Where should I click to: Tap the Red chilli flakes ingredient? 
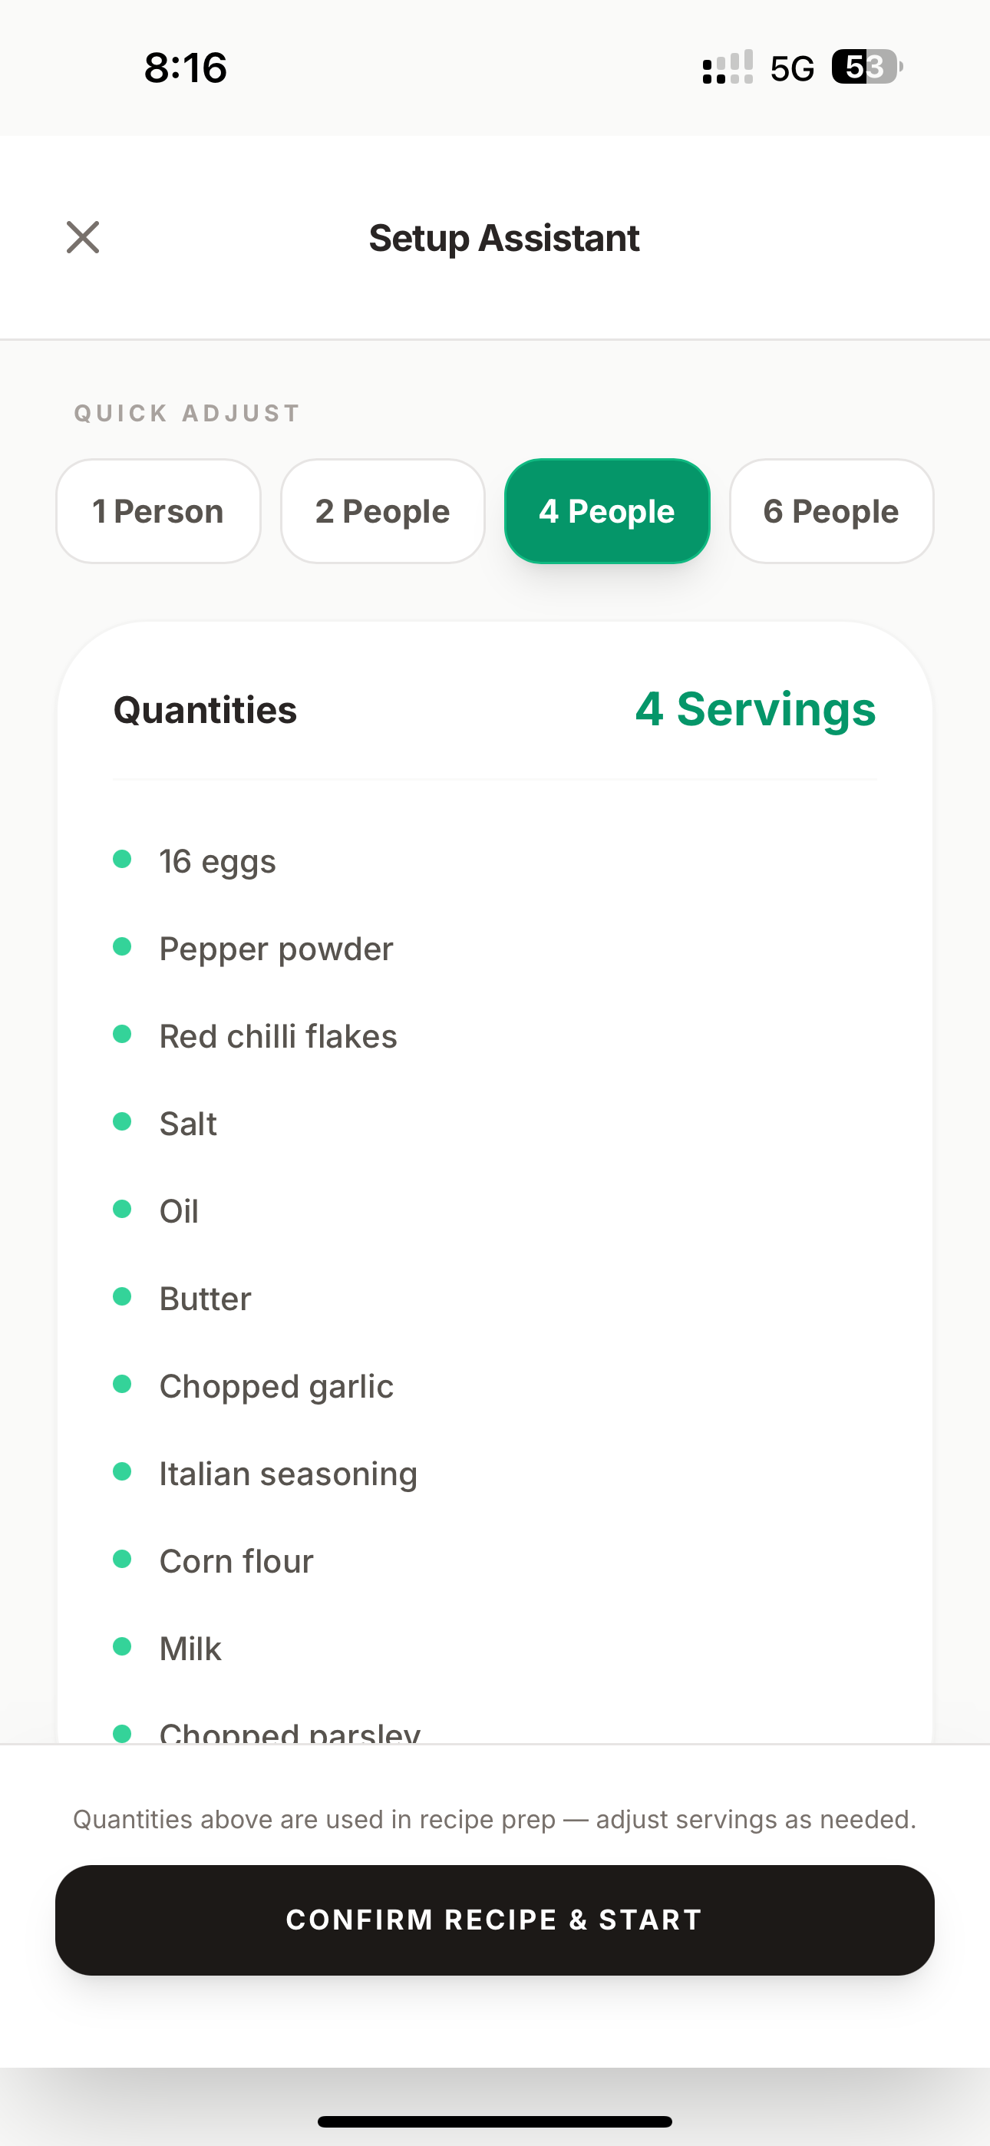(279, 1036)
